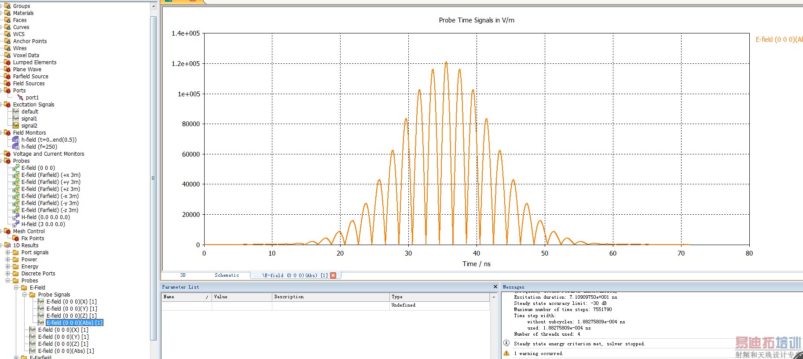Screen dimensions: 803x359
Task: Expand the Power folder
Action: coord(7,260)
